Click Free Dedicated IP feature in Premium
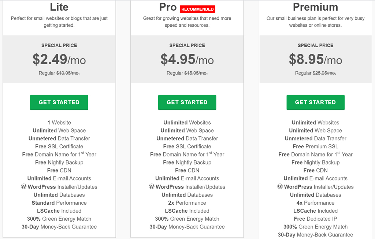Viewport: 375px width, 239px height. pyautogui.click(x=315, y=219)
